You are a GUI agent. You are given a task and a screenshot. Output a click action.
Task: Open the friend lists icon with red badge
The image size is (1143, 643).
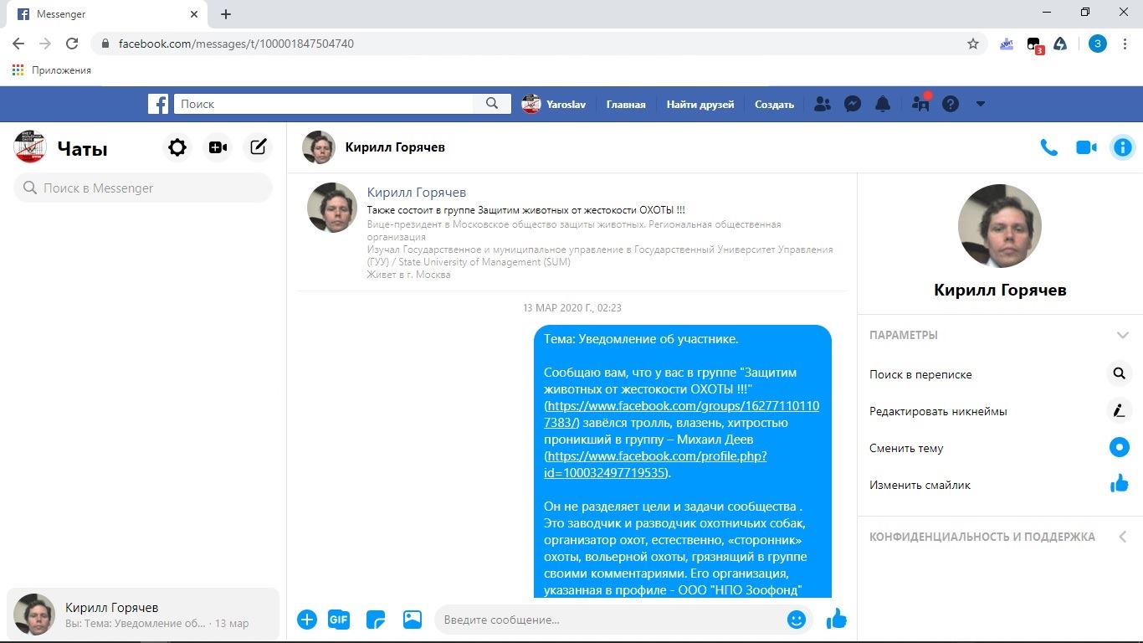pos(920,103)
